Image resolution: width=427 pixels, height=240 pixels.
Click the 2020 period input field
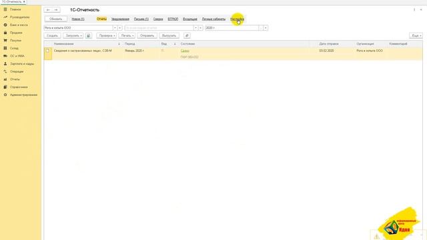pos(232,28)
